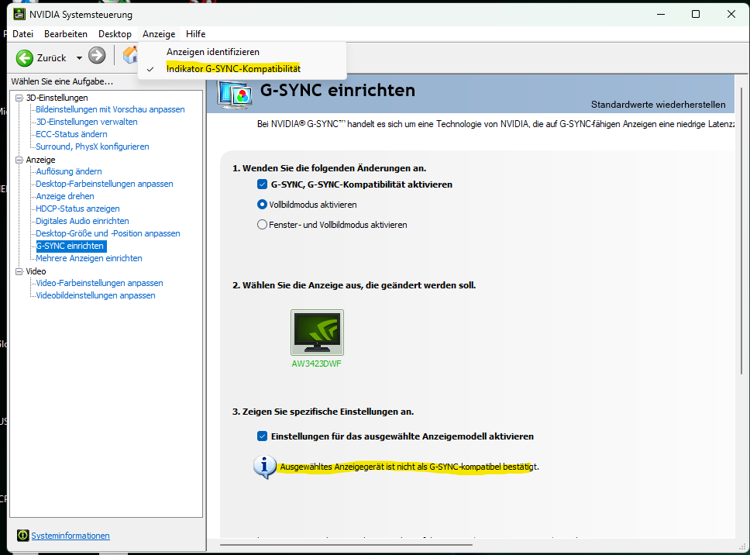Image resolution: width=750 pixels, height=555 pixels.
Task: Select the AW3423DWF monitor thumbnail
Action: click(317, 333)
